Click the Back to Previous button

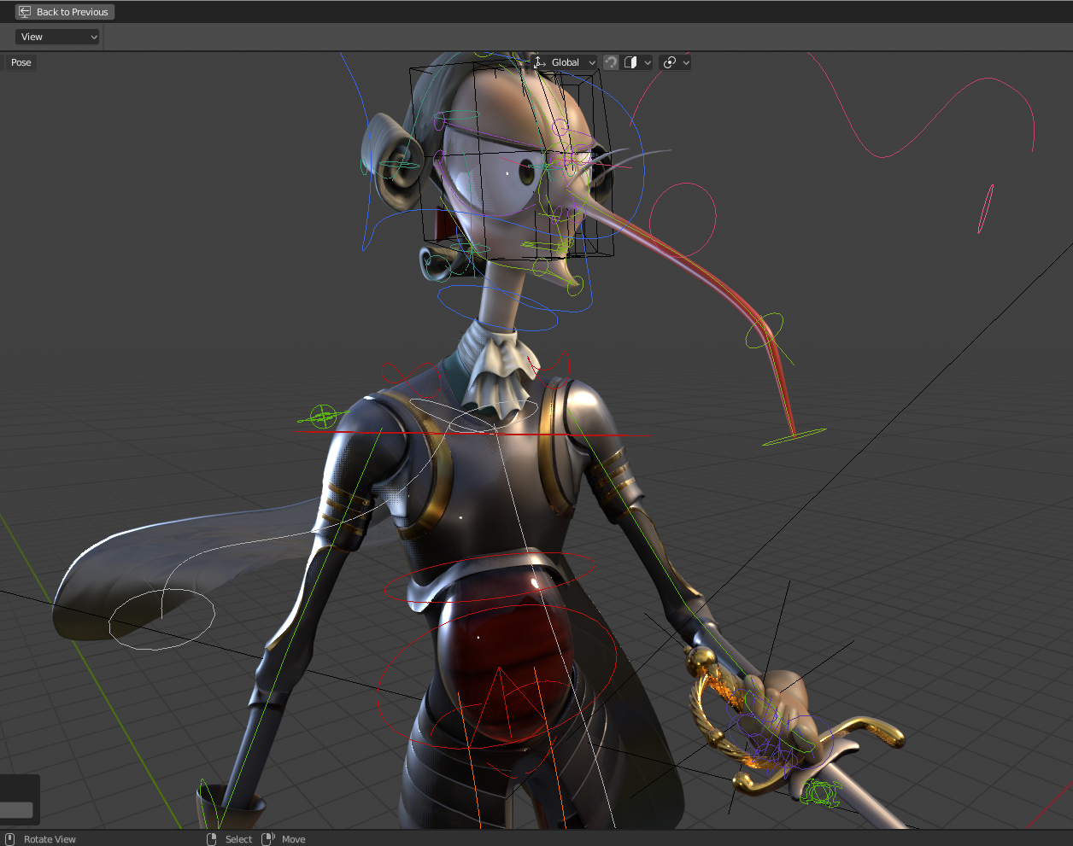click(65, 12)
